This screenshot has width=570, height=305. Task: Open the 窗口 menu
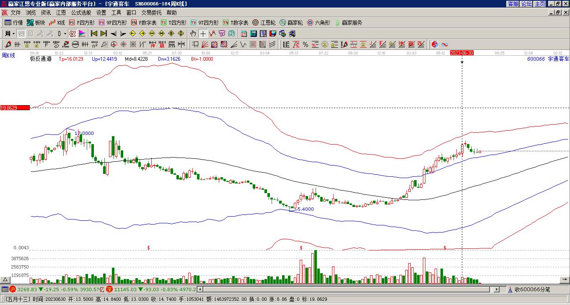click(131, 13)
